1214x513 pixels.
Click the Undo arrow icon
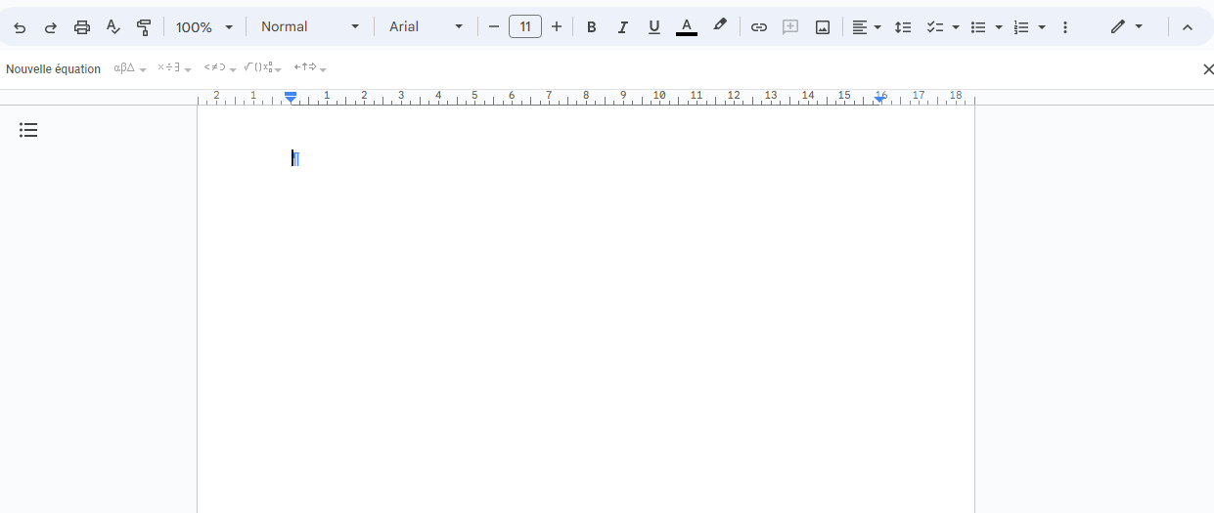20,27
